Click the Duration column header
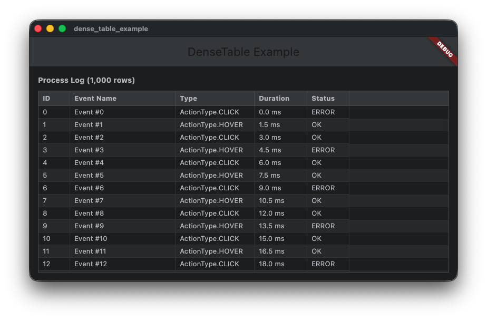 [x=280, y=99]
